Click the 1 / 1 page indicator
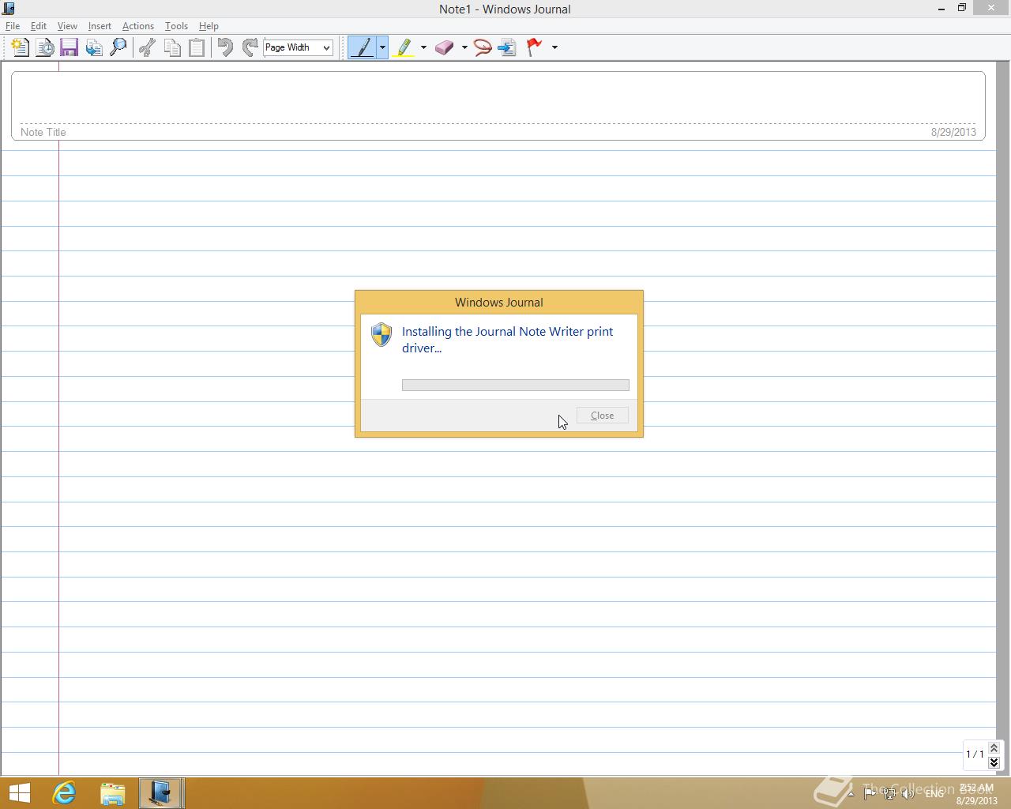 point(975,754)
